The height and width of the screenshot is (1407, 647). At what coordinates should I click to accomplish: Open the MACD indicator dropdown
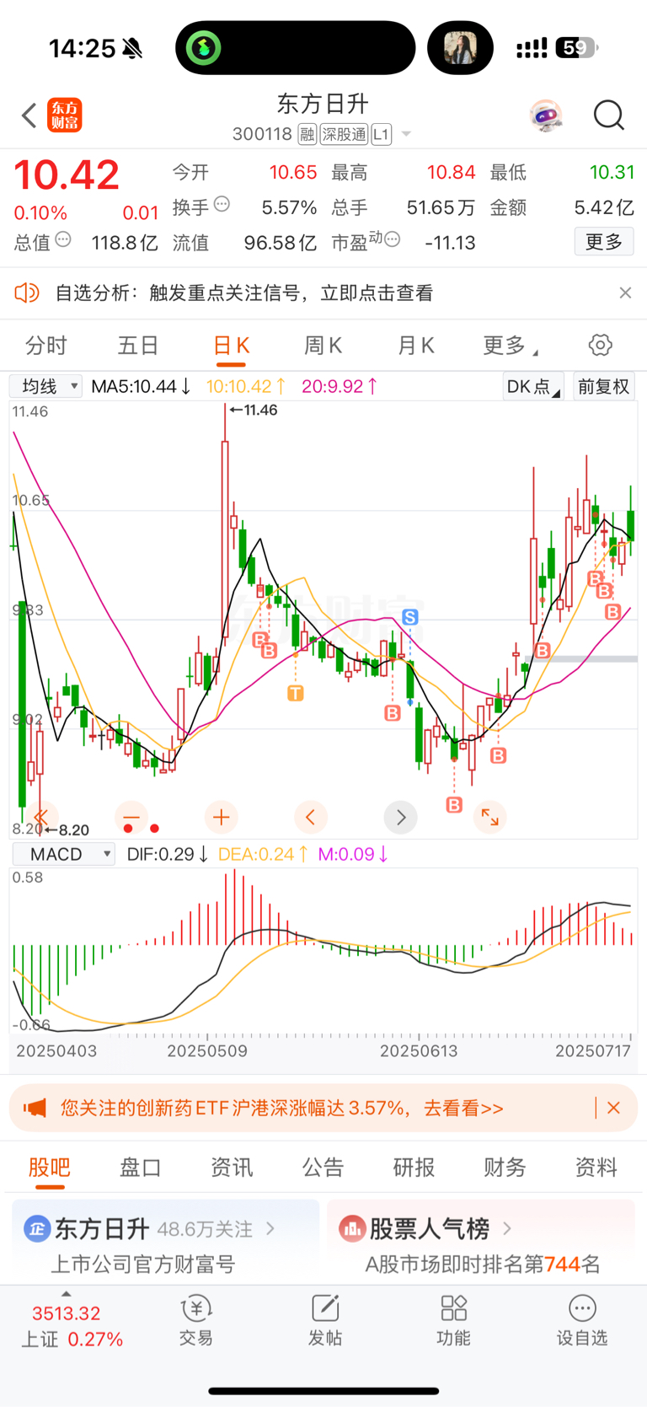(64, 854)
